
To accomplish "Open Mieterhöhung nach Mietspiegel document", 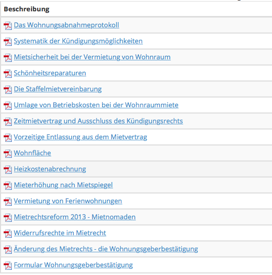I will click(x=63, y=185).
